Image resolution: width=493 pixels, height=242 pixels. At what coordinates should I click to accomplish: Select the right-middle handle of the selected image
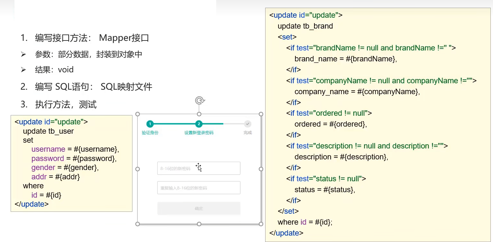click(261, 169)
